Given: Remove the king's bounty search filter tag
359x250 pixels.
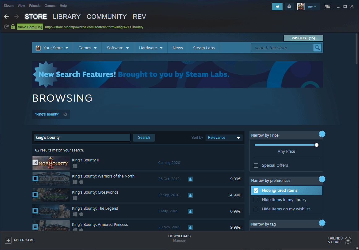Looking at the screenshot, I should click(65, 114).
